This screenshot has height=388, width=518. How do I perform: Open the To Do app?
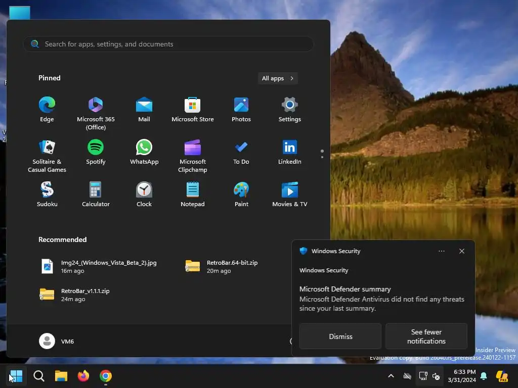coord(241,153)
